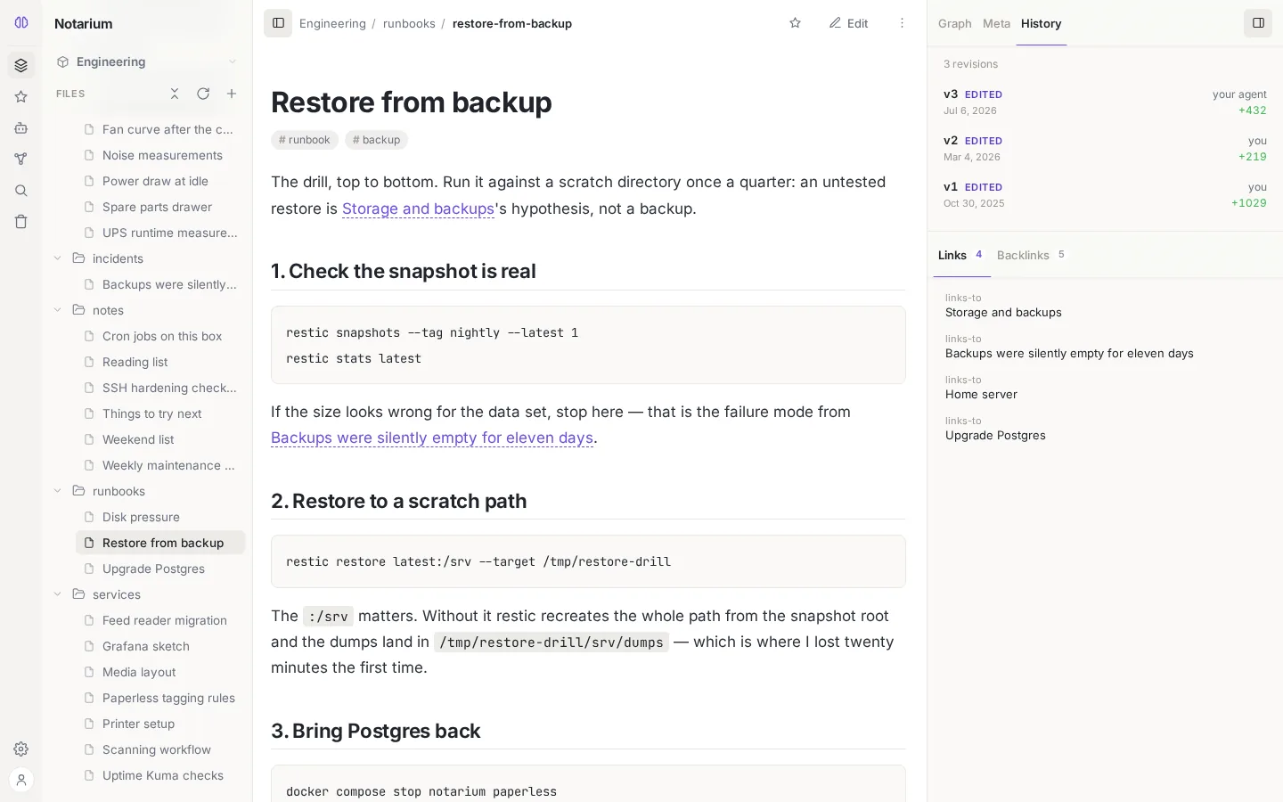The image size is (1283, 802).
Task: Open the Fan curve after the c... file
Action: coord(160,129)
